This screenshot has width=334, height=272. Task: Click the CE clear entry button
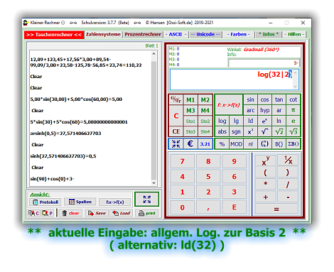[176, 131]
